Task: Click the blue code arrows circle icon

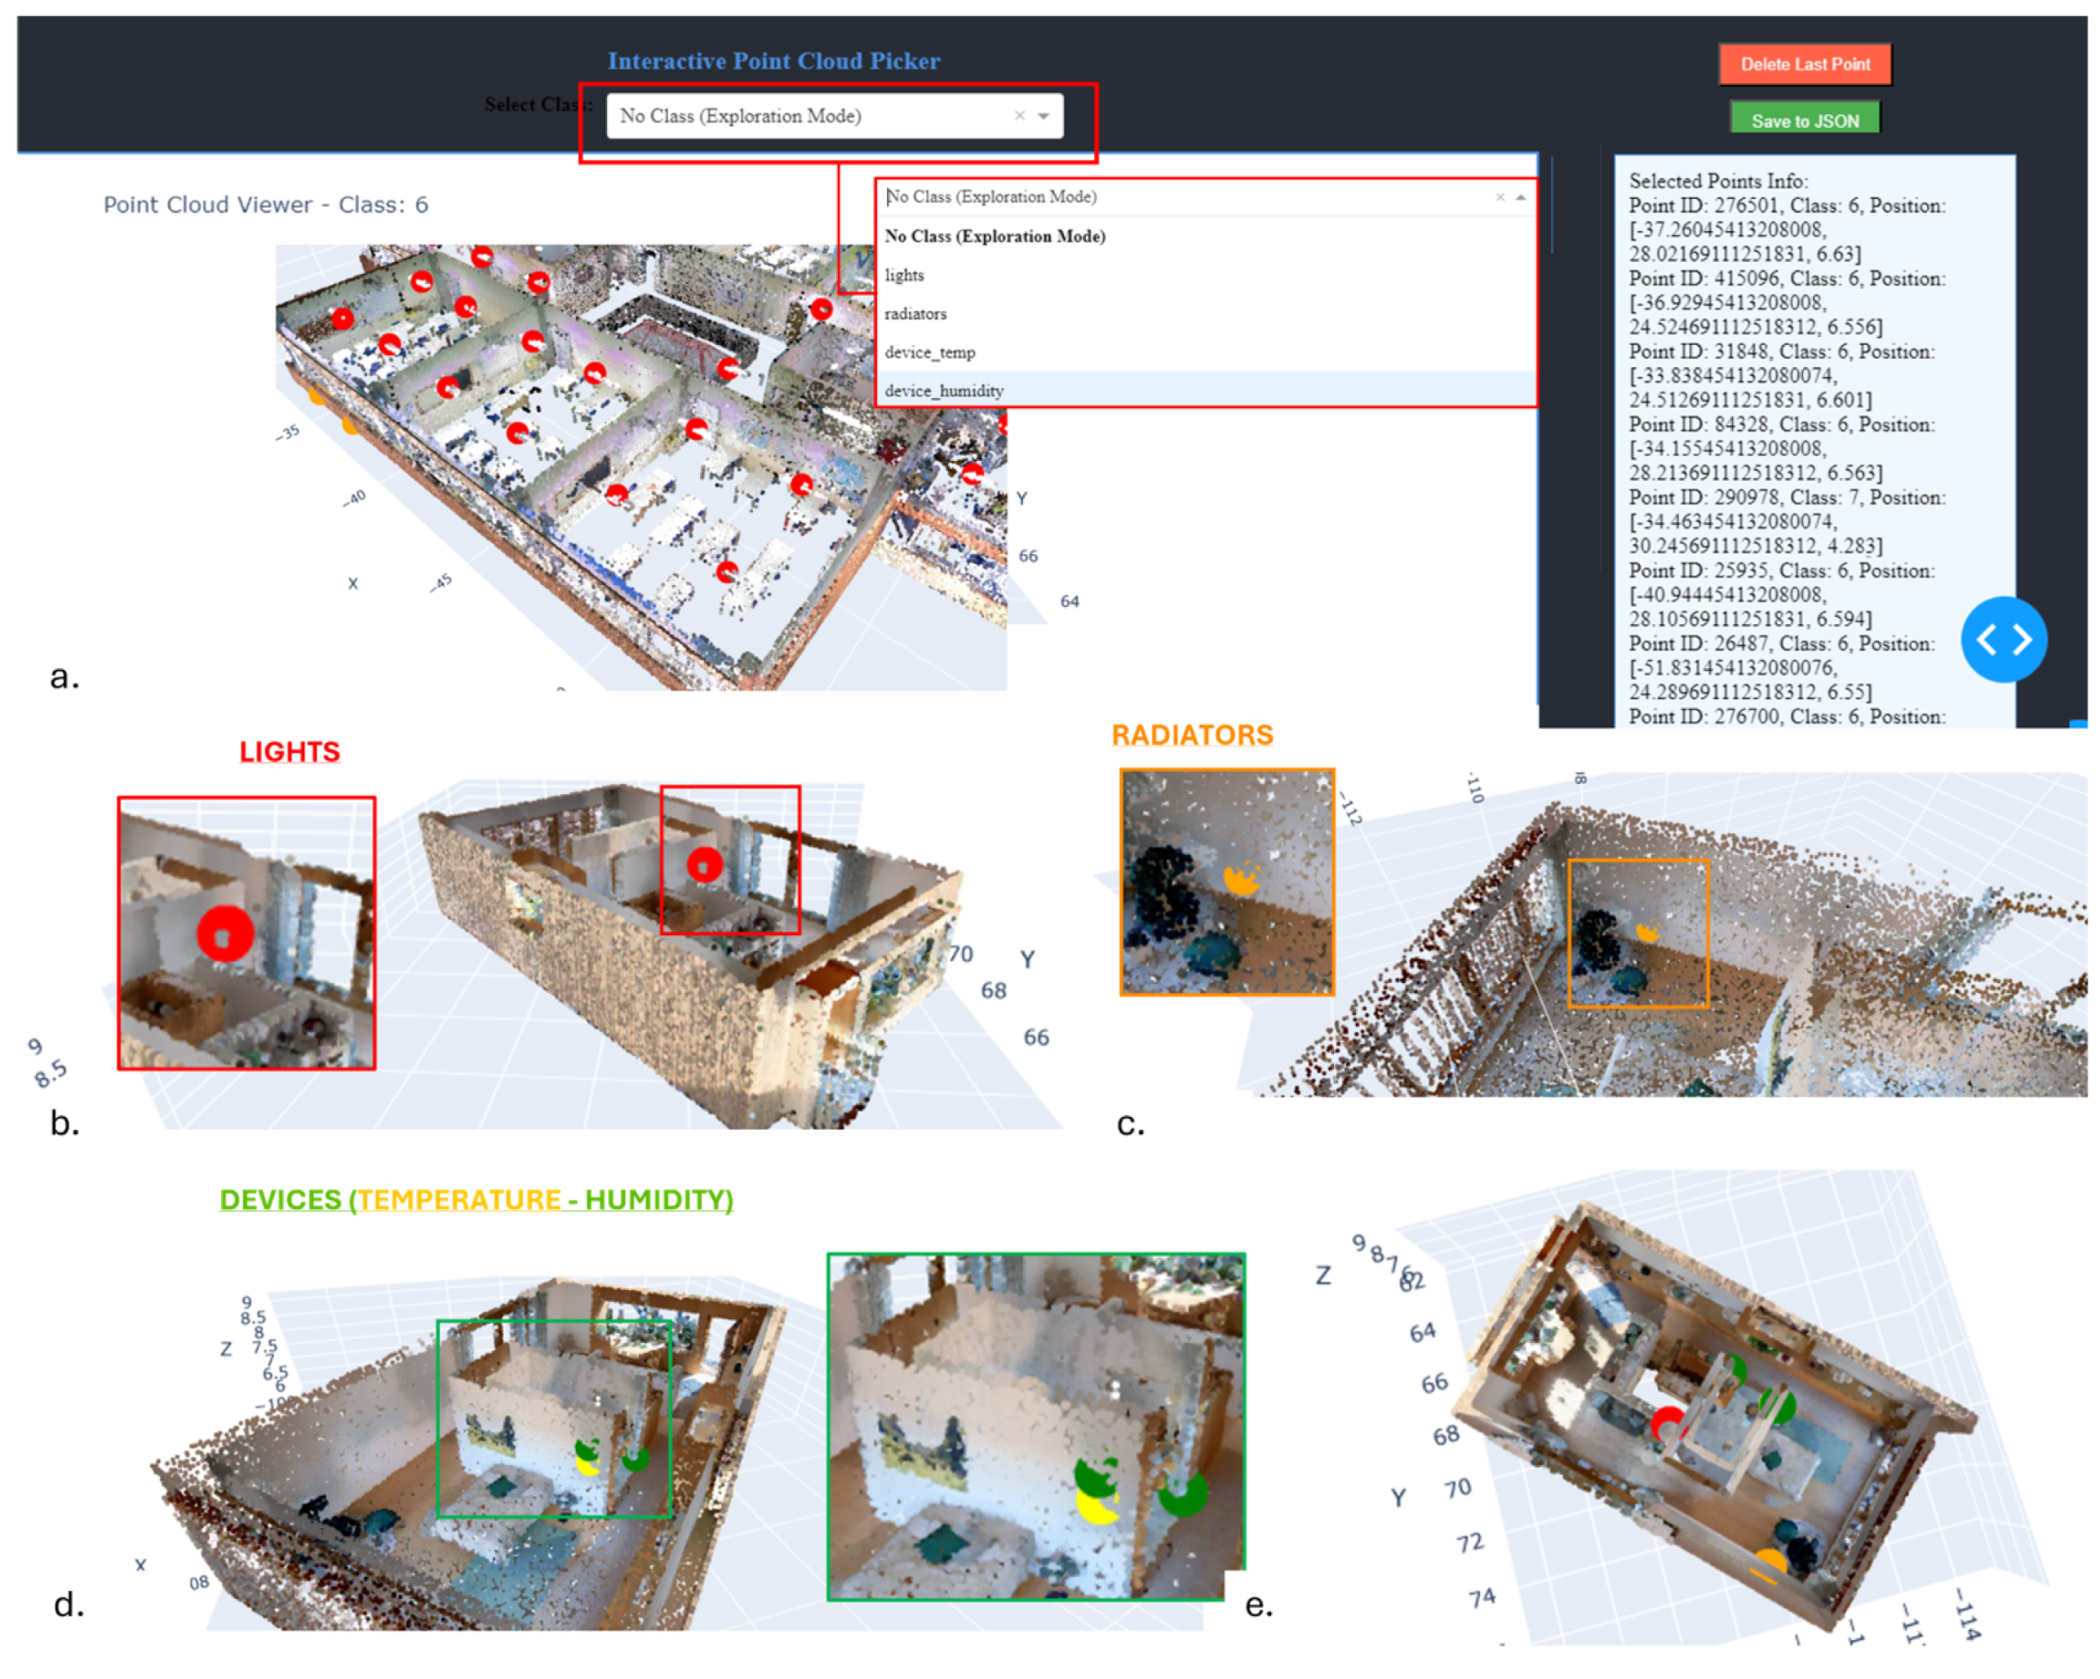Action: (x=2003, y=640)
